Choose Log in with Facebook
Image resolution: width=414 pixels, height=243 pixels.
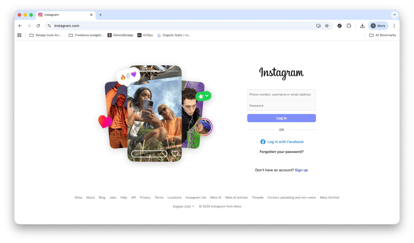[x=282, y=142]
